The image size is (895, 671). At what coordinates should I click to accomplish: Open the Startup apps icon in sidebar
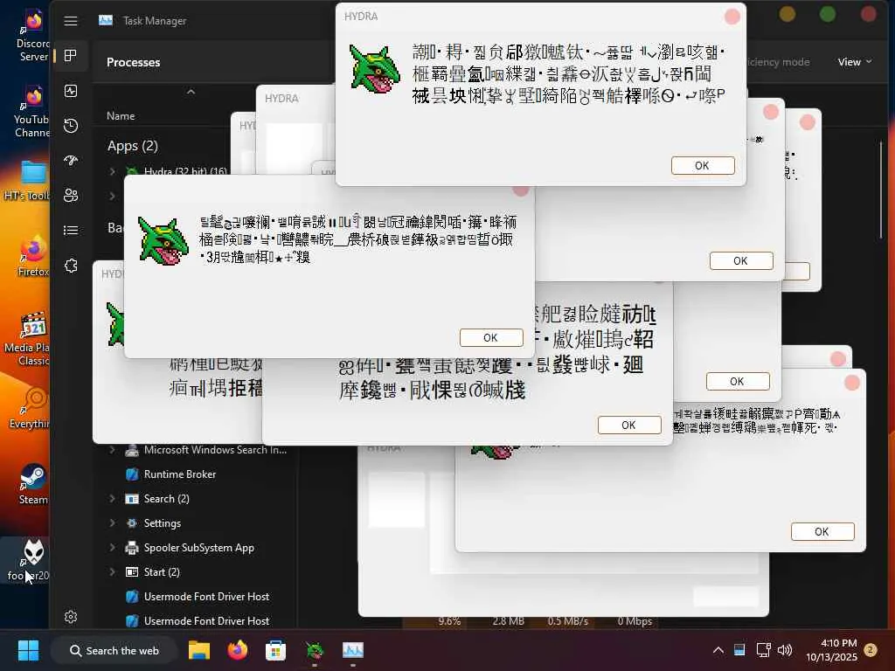(71, 161)
